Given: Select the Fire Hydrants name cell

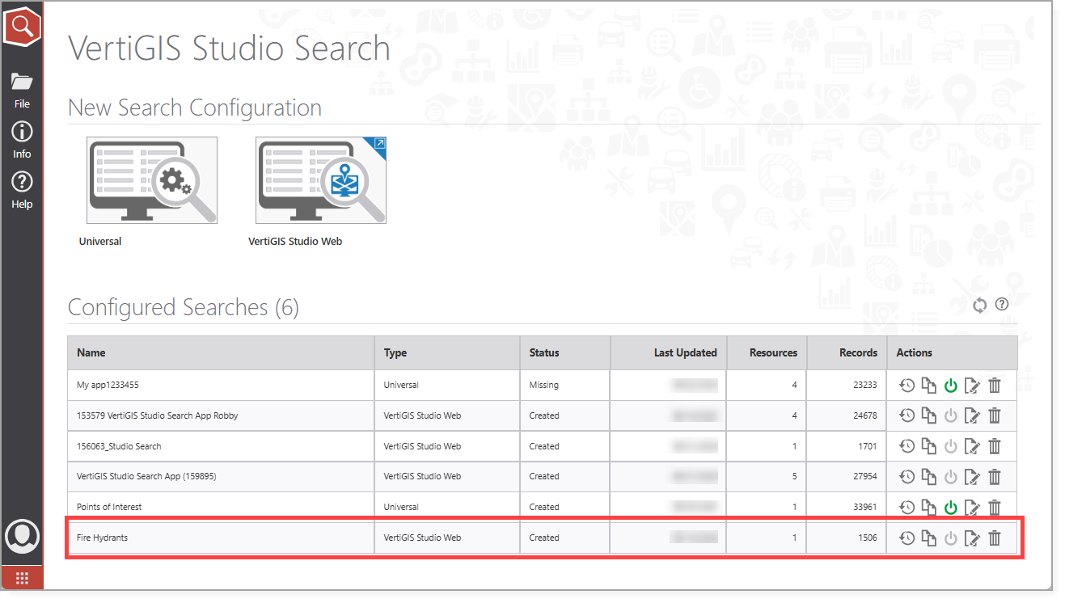Looking at the screenshot, I should 221,538.
